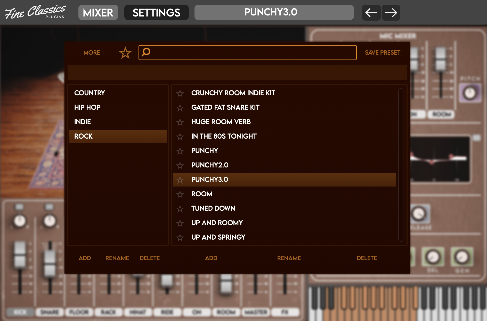Star the GATED FAT SNARE KIT preset

point(180,108)
